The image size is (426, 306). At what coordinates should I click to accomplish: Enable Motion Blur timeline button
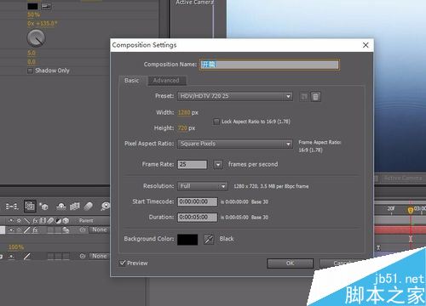pos(89,207)
